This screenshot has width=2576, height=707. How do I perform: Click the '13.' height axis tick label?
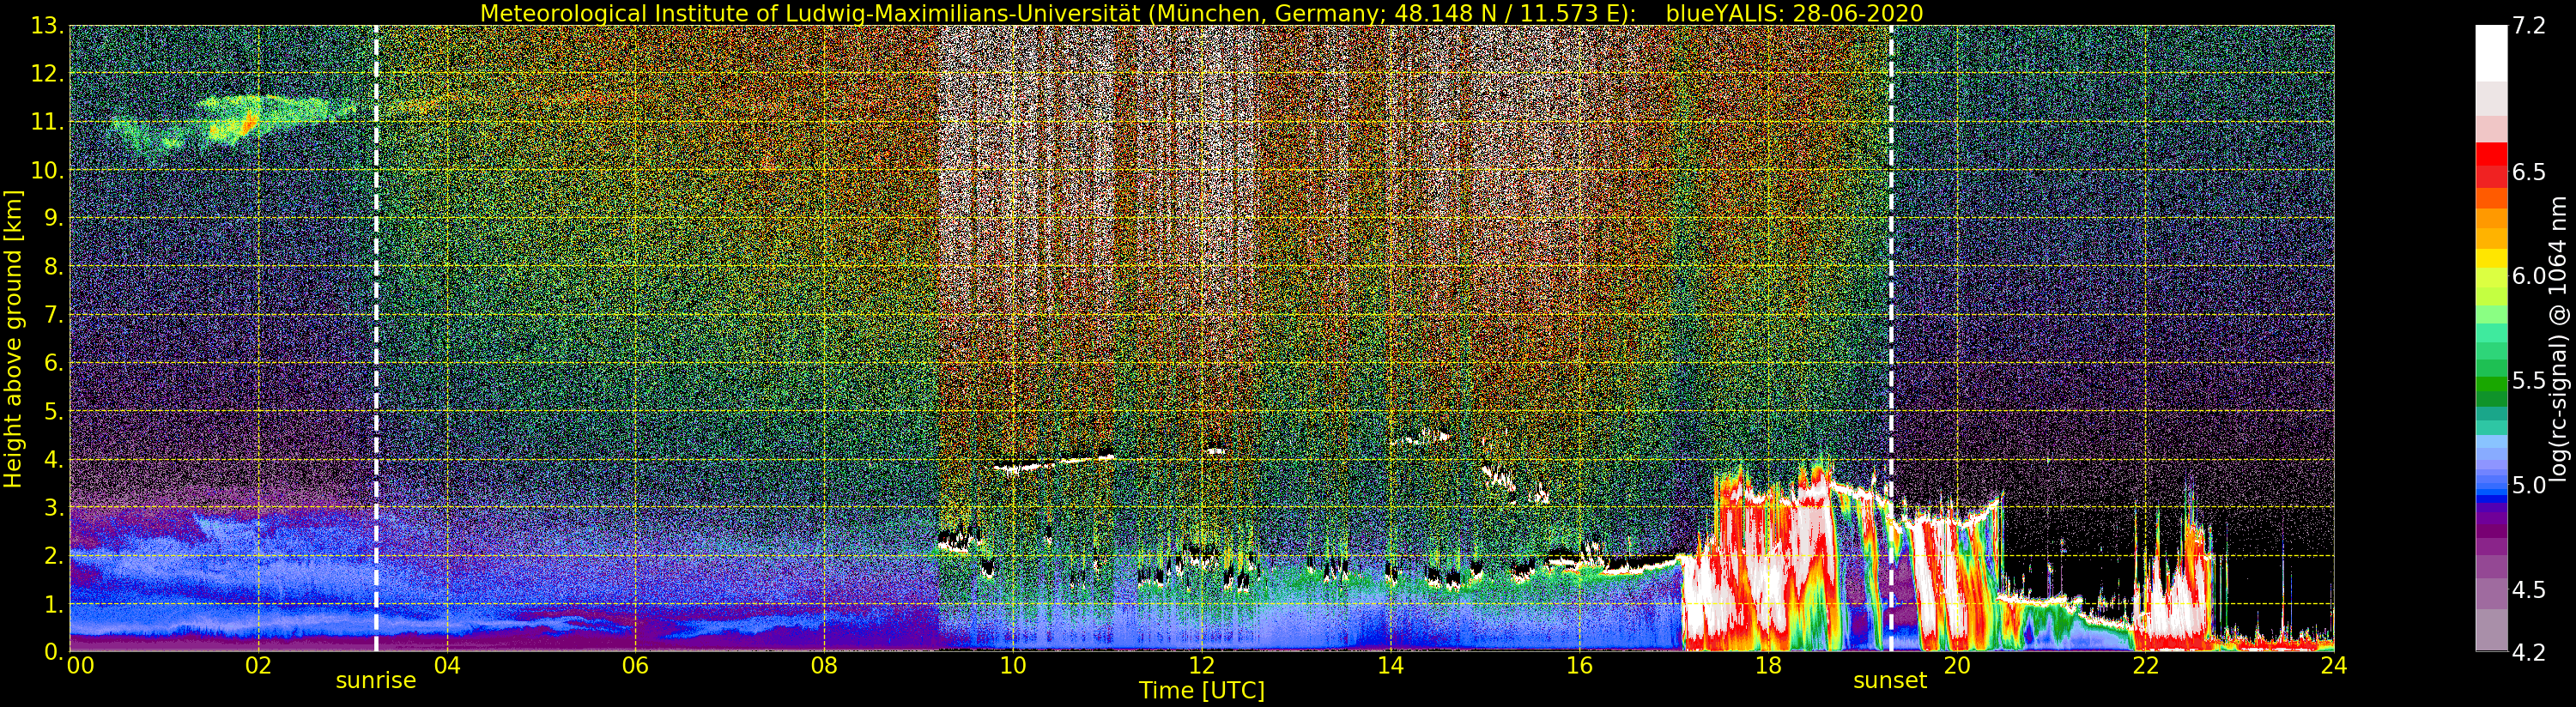tap(47, 26)
